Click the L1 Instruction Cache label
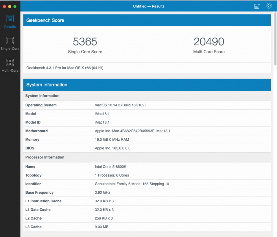This screenshot has width=277, height=237. [43, 201]
